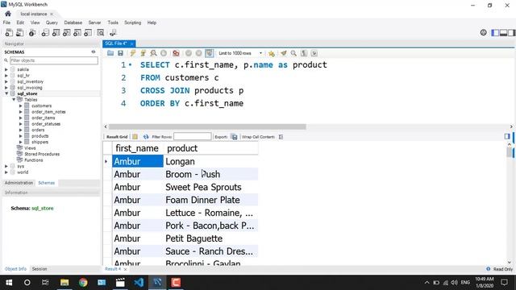
Task: Click create new table toolbar icon
Action: (x=56, y=32)
